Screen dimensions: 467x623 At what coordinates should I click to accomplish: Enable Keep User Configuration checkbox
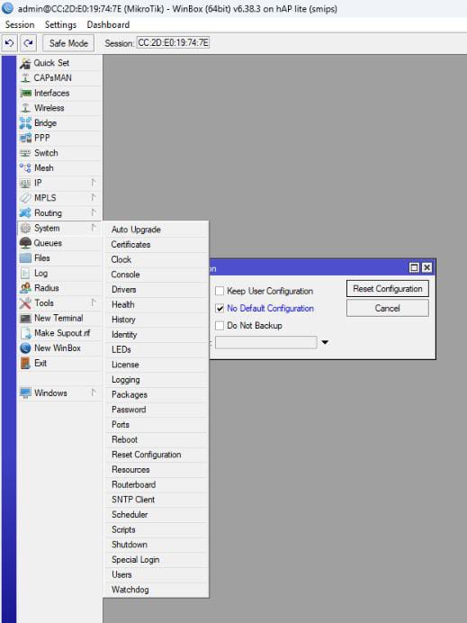(x=220, y=291)
